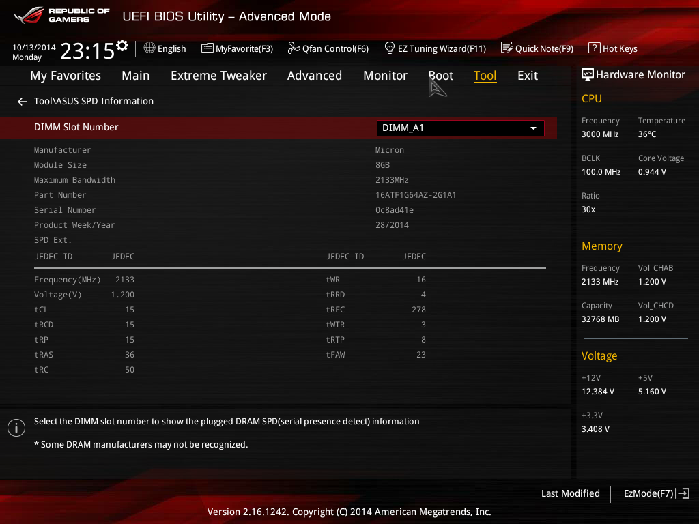Select the DIMM Slot Number row label
Screen dimensions: 699x524
tap(76, 127)
